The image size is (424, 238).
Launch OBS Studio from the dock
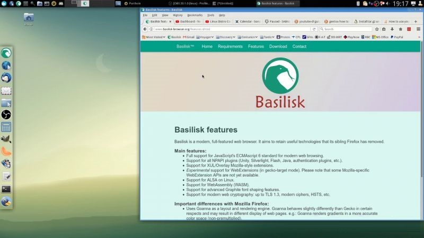[6, 115]
